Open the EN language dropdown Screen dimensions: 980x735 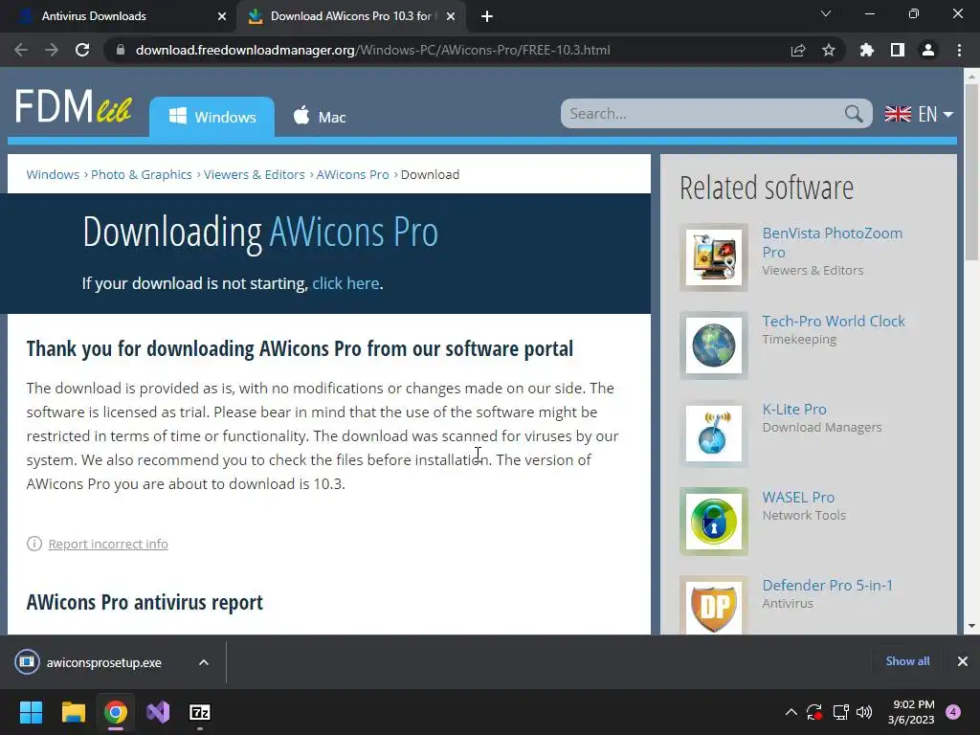tap(919, 114)
